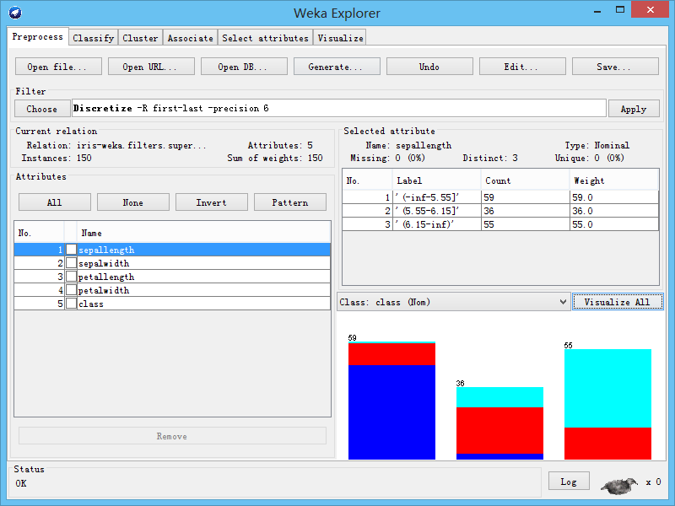Click the Open file... button
The height and width of the screenshot is (506, 675).
point(58,67)
